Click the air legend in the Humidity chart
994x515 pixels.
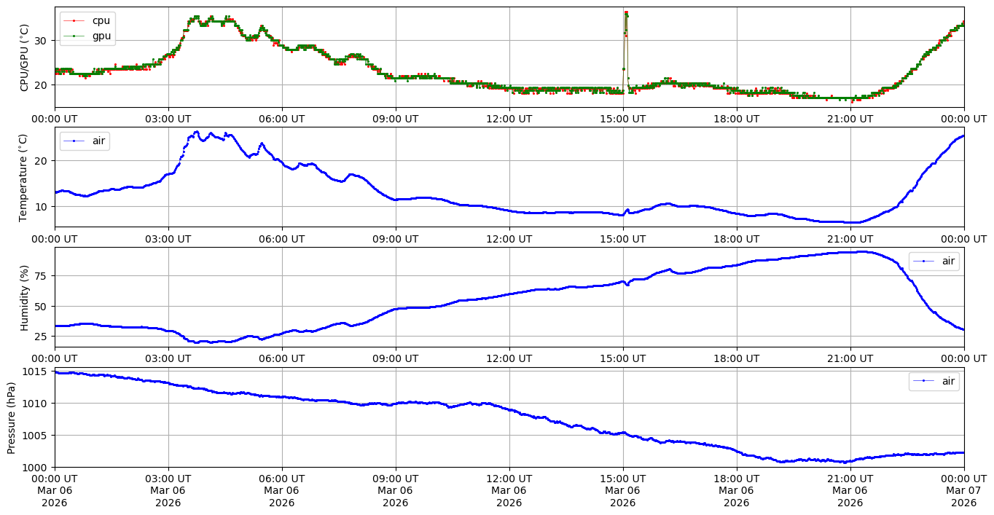point(934,261)
